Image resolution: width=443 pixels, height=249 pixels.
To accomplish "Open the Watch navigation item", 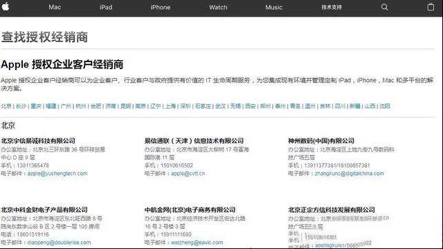I will pyautogui.click(x=218, y=8).
